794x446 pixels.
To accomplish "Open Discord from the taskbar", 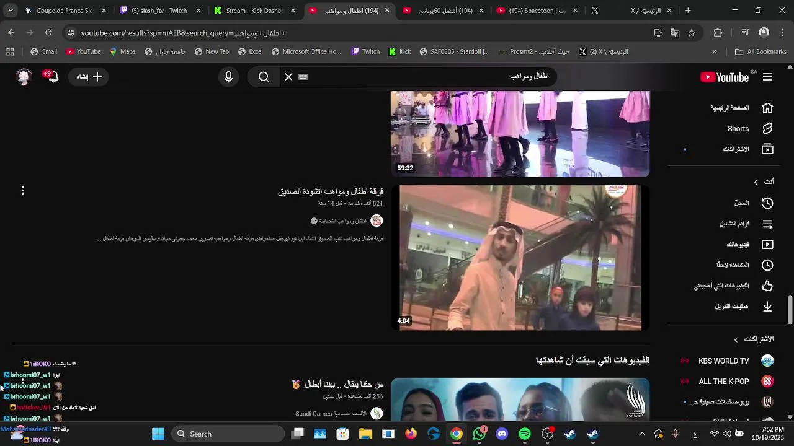I will 502,434.
